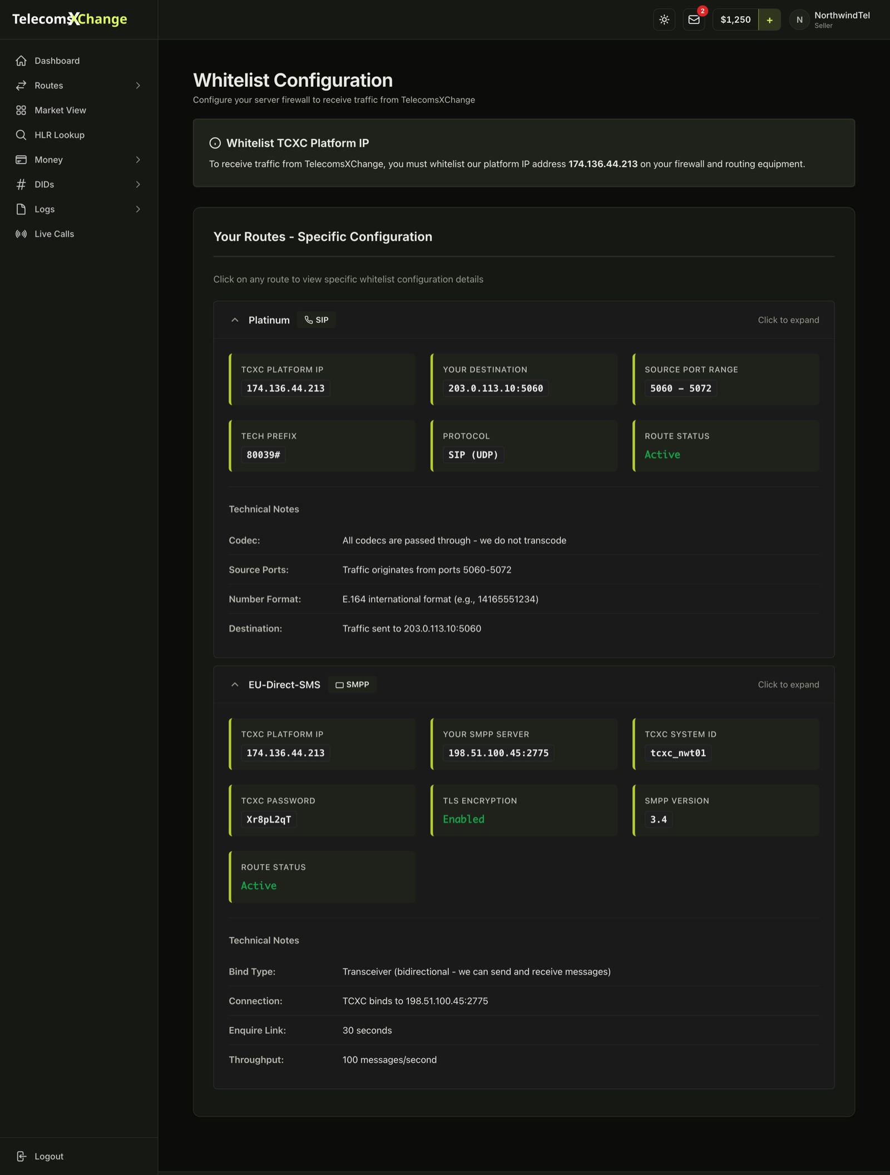The height and width of the screenshot is (1175, 890).
Task: Click the Live Calls broadcast icon
Action: [21, 234]
